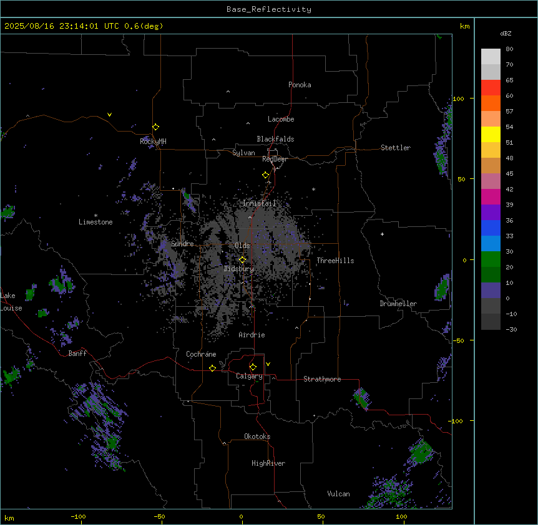Select the Calgary label
The image size is (538, 525).
tap(250, 376)
